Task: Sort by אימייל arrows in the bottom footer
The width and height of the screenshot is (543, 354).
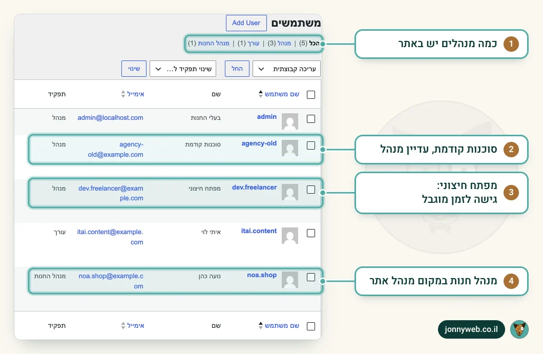Action: [x=123, y=326]
